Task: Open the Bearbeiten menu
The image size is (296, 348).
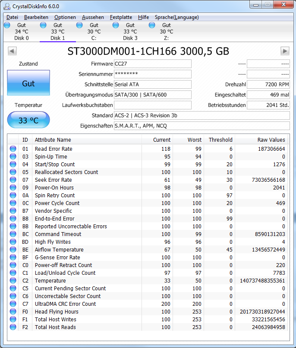Action: point(36,17)
